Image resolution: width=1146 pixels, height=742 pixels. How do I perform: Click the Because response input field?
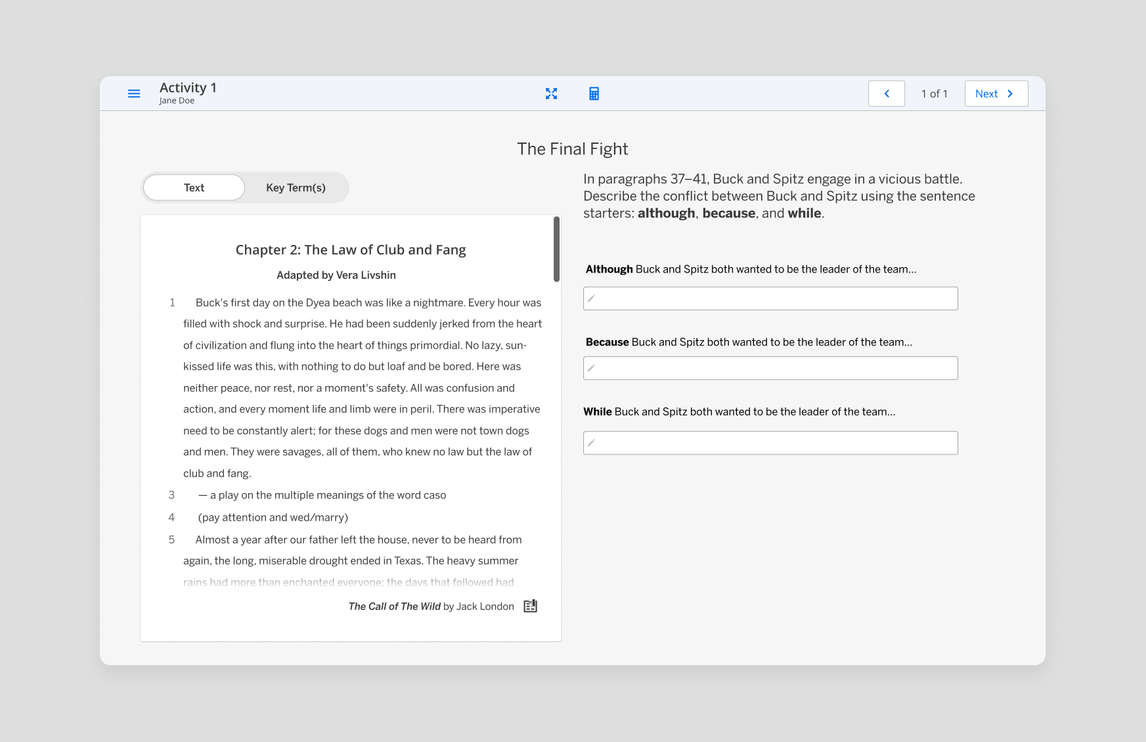point(770,368)
